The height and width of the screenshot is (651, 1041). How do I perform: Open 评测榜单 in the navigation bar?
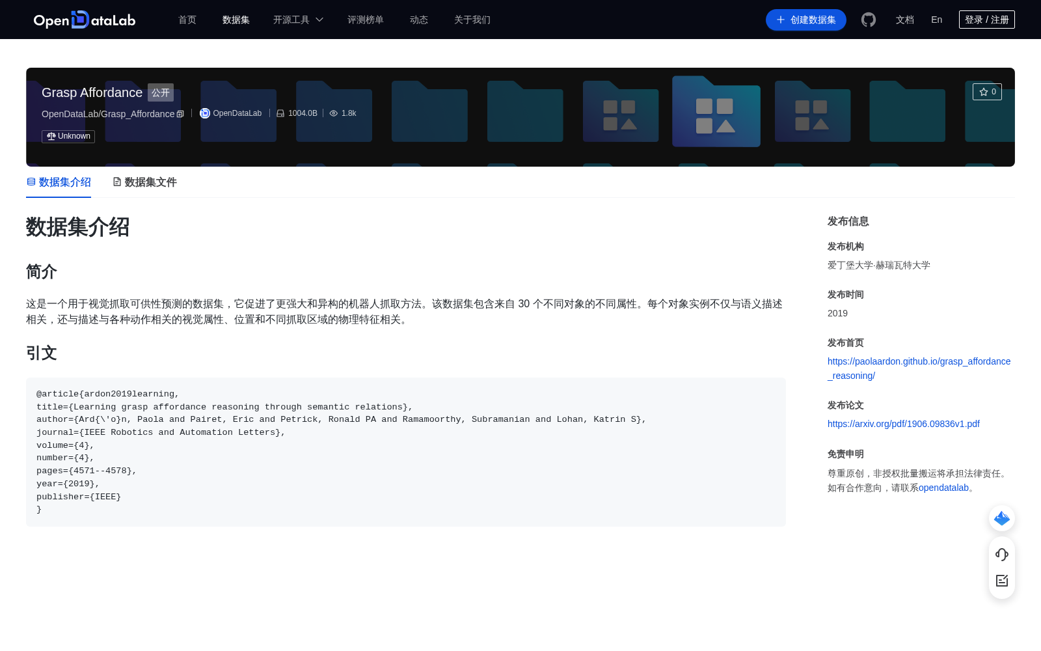pyautogui.click(x=366, y=20)
